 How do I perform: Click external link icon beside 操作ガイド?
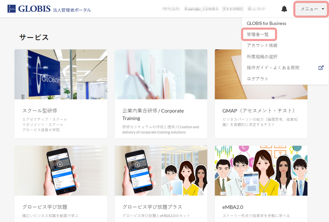tap(321, 68)
